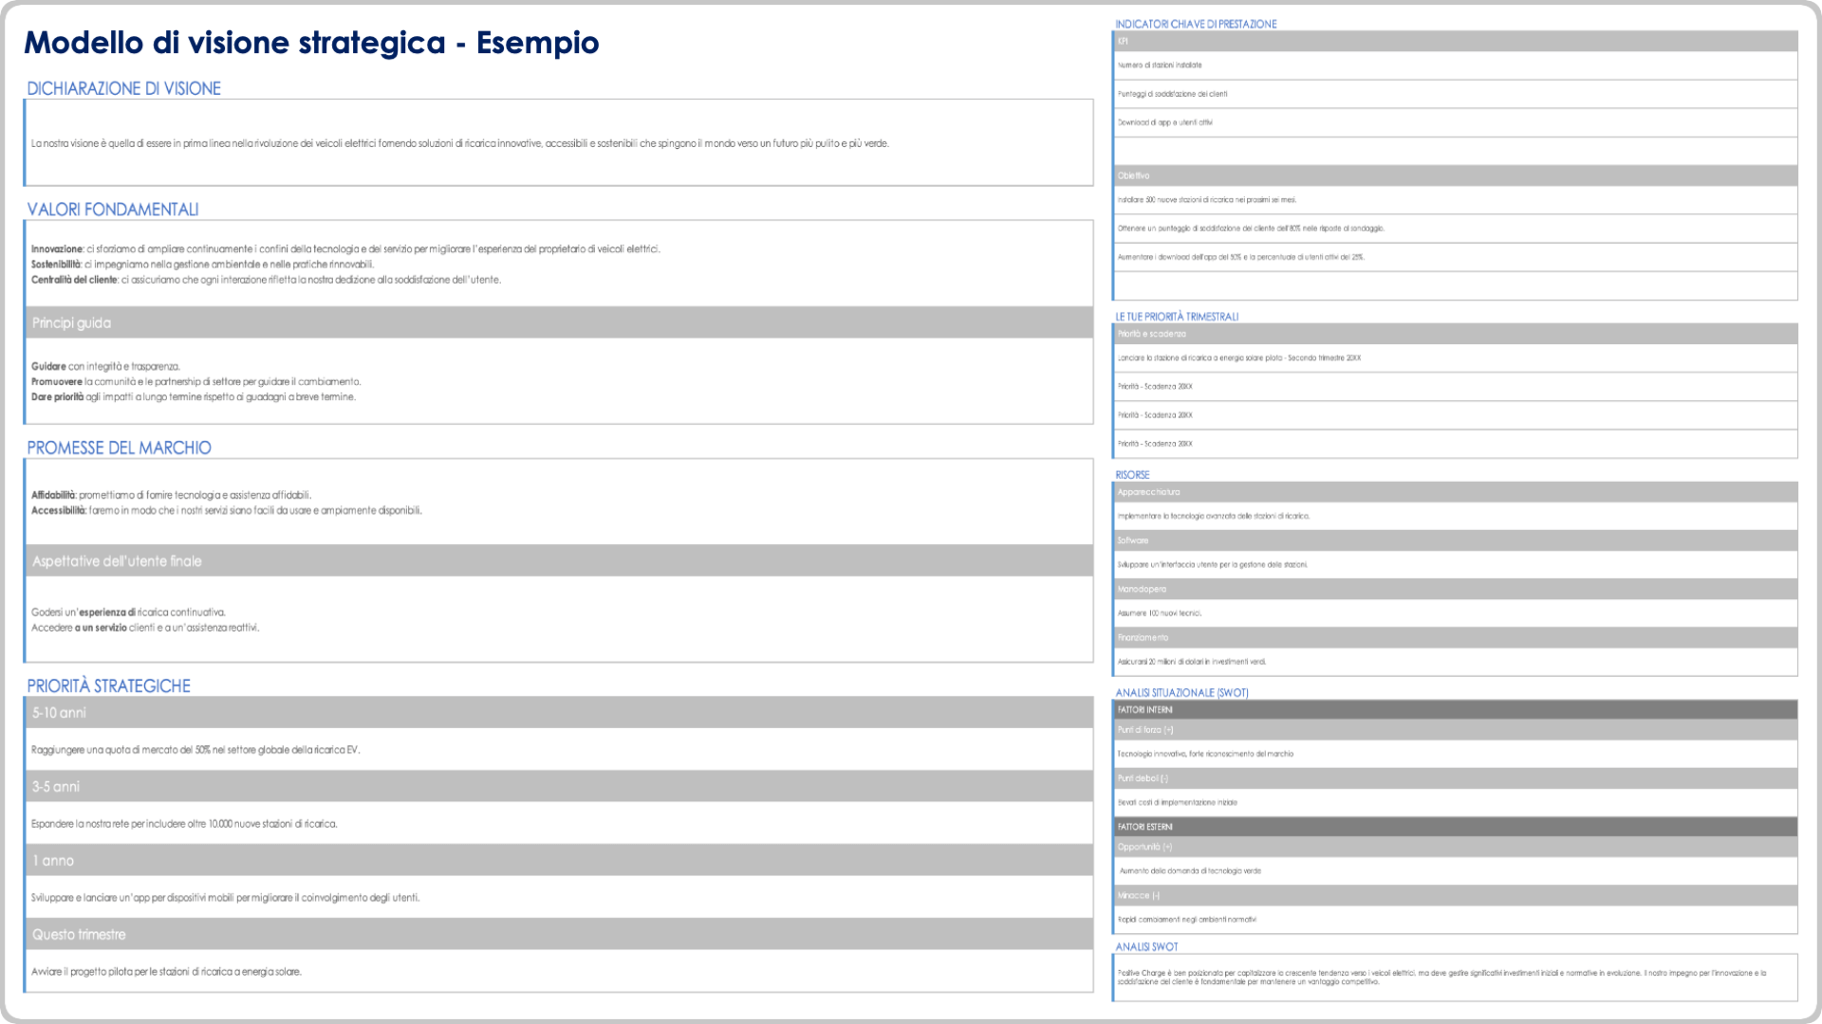The width and height of the screenshot is (1822, 1024).
Task: Select the 'PROMESSE DEL MARCHIO' heading
Action: click(x=119, y=448)
